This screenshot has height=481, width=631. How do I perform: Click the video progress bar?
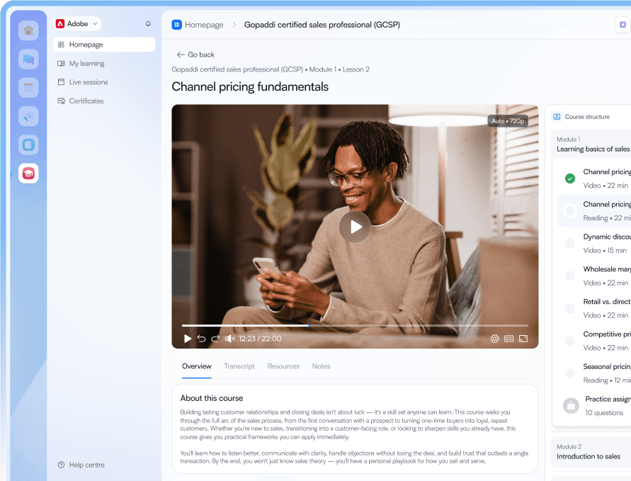(x=355, y=325)
